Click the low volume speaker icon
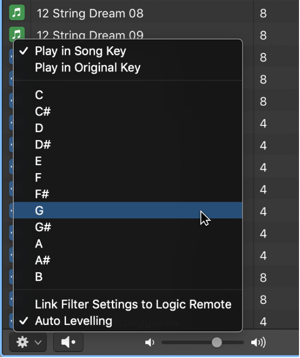This screenshot has width=300, height=358. (x=150, y=342)
